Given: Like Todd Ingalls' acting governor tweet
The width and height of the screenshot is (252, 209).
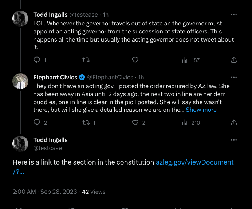Looking at the screenshot, I should [x=135, y=60].
